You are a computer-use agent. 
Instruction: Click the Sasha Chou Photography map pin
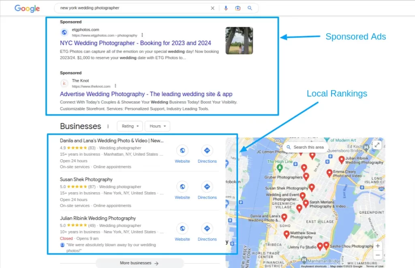(326, 245)
